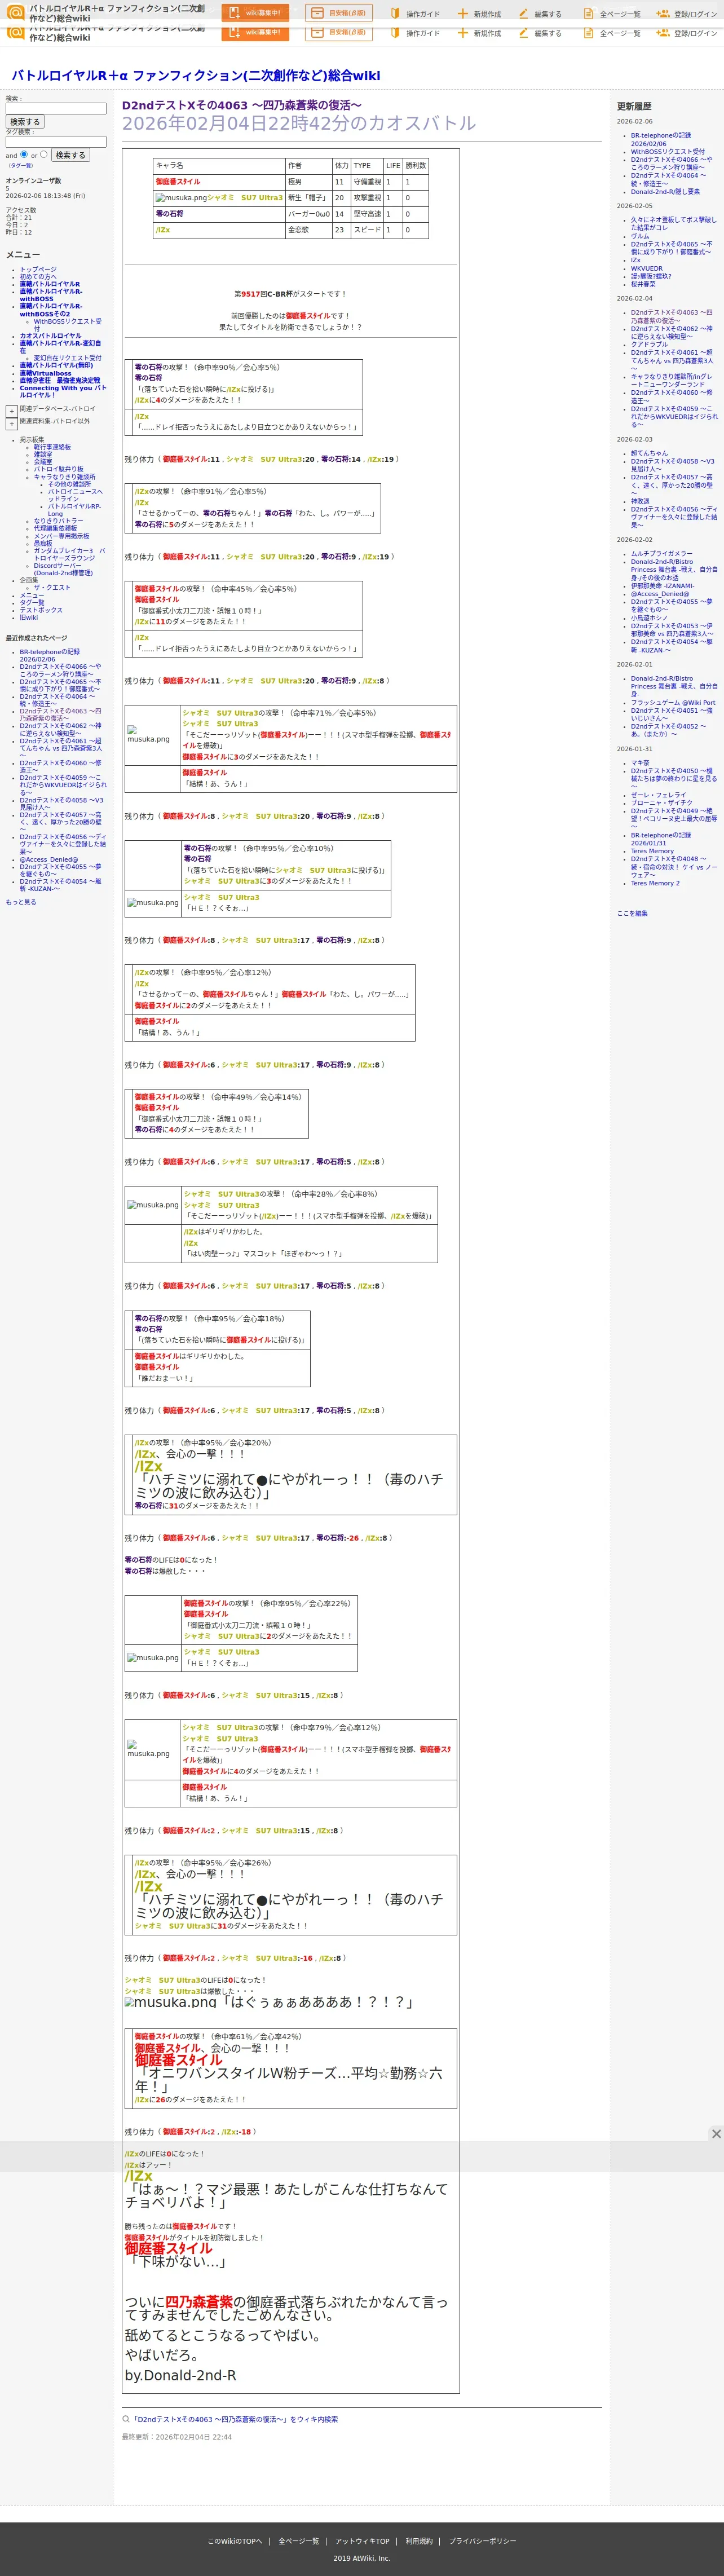
Task: Open Discordサーバー (Donald-2nd様管理) link
Action: (63, 569)
